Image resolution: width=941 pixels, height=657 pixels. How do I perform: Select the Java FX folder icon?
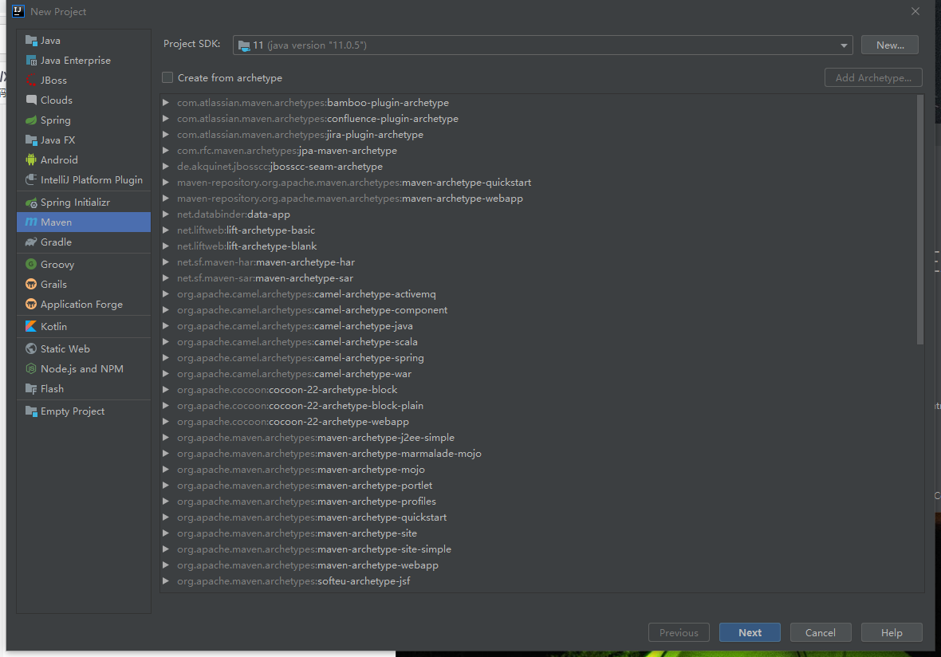31,140
